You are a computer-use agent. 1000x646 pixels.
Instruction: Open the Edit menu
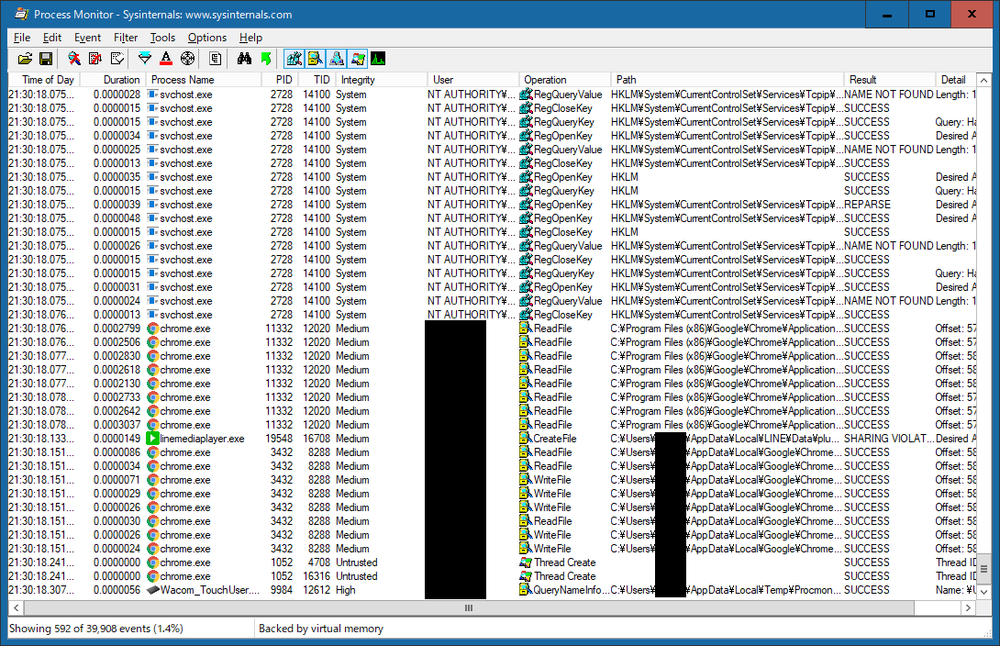point(51,38)
